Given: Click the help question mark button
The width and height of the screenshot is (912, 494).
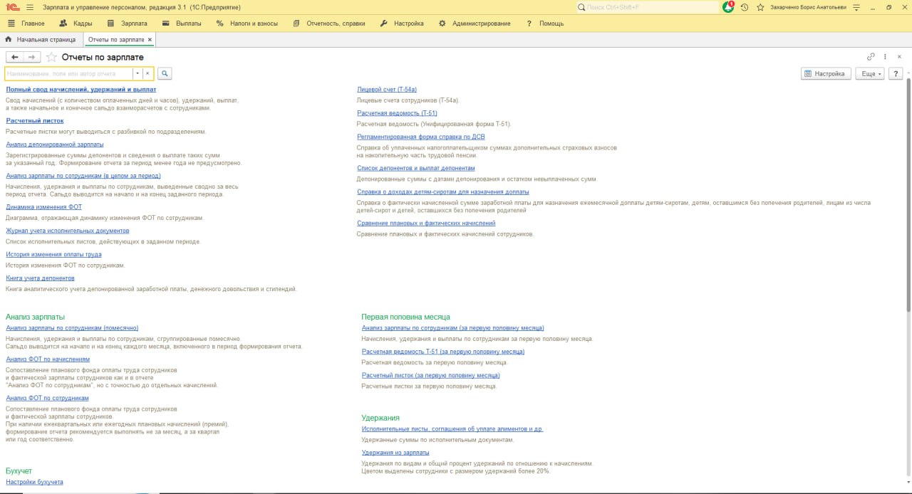Looking at the screenshot, I should [896, 73].
